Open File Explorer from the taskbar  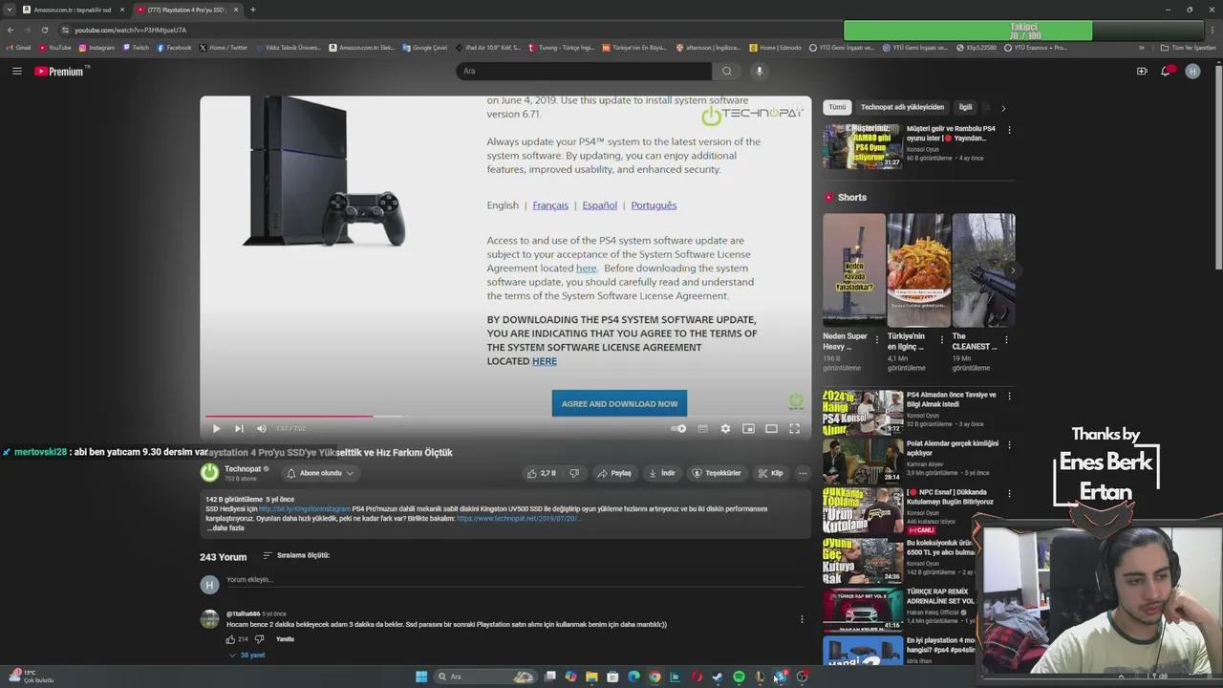coord(591,677)
